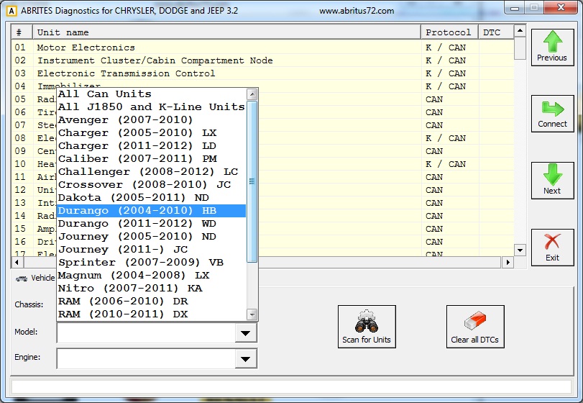Select highlighted Durango (2004-2010) HB

click(x=152, y=211)
